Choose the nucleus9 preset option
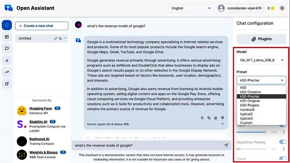The width and height of the screenshot is (290, 163). pos(247,110)
